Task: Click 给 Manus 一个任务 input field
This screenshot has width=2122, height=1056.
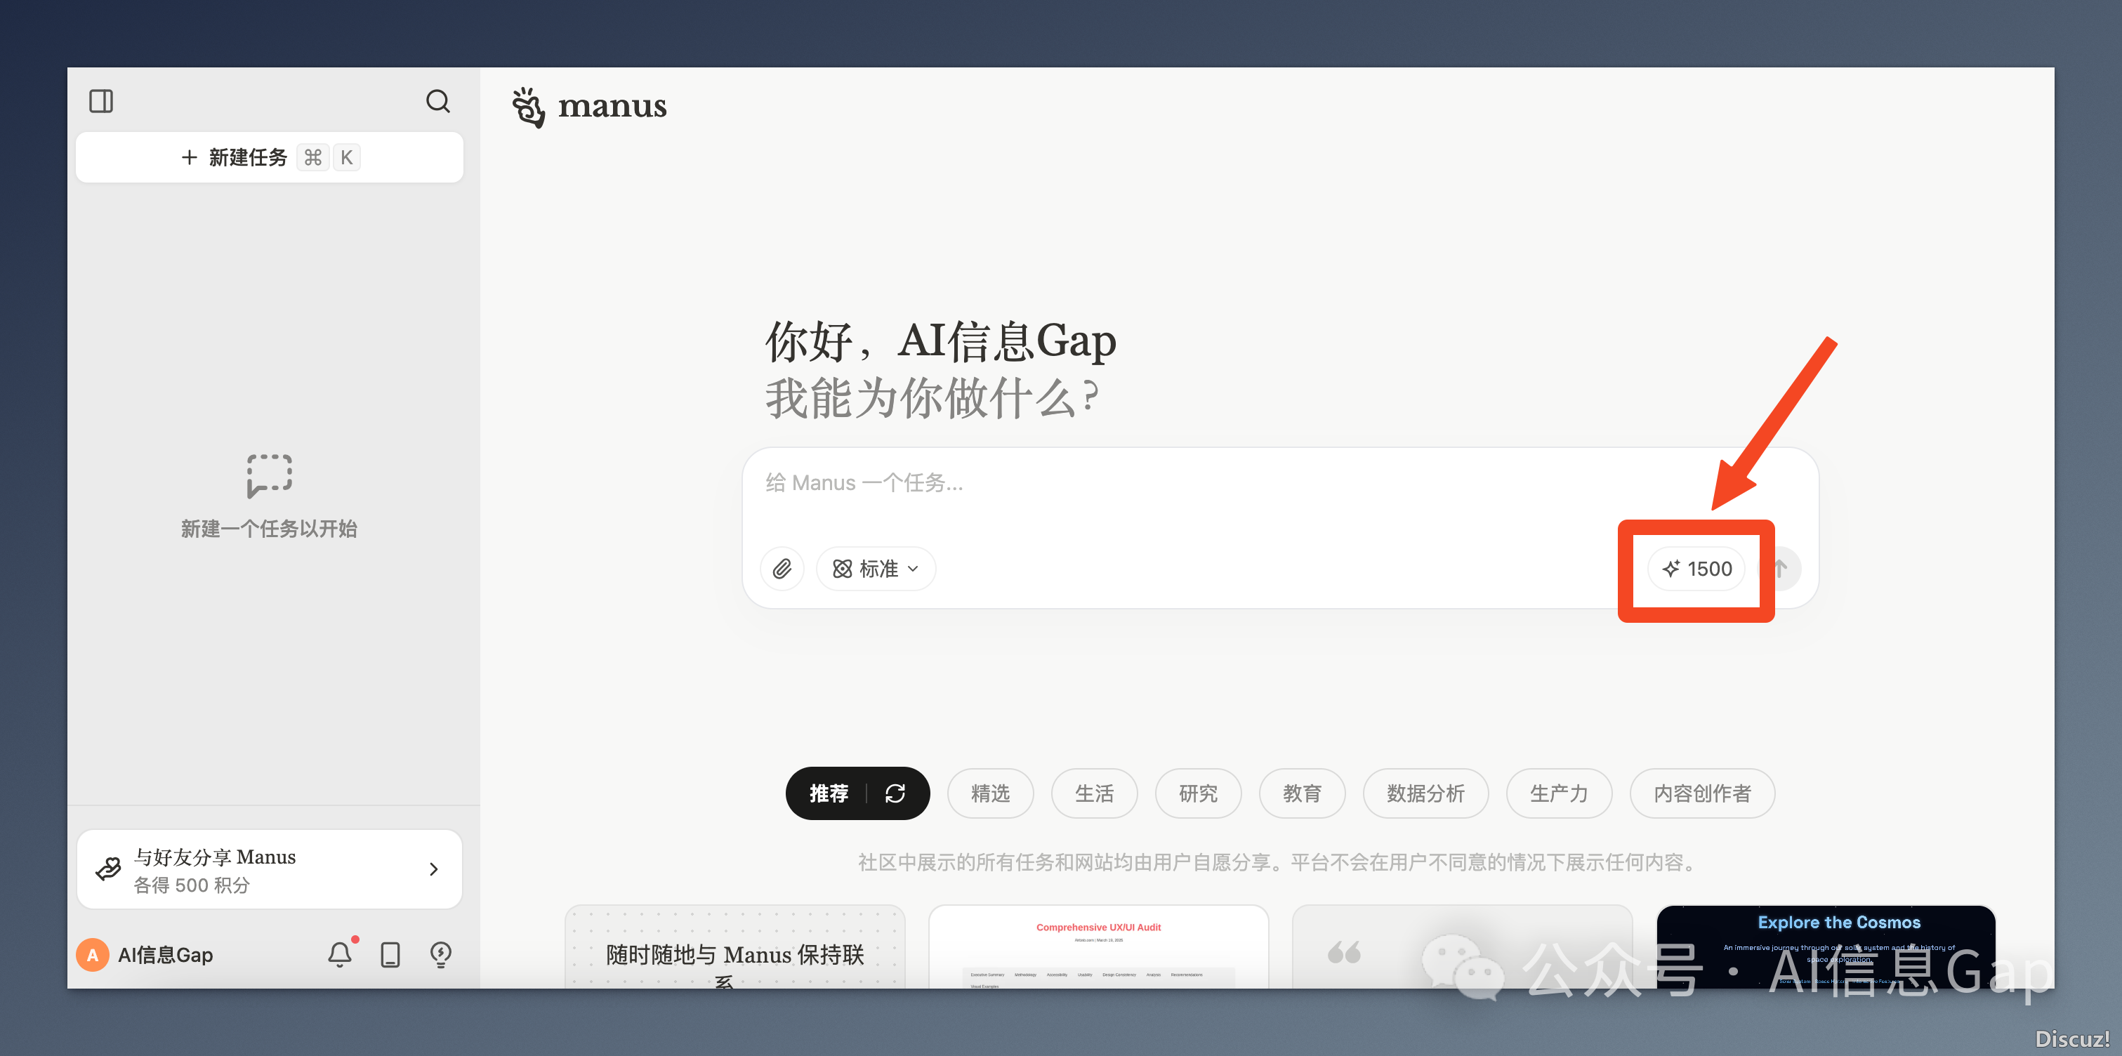Action: coord(1280,484)
